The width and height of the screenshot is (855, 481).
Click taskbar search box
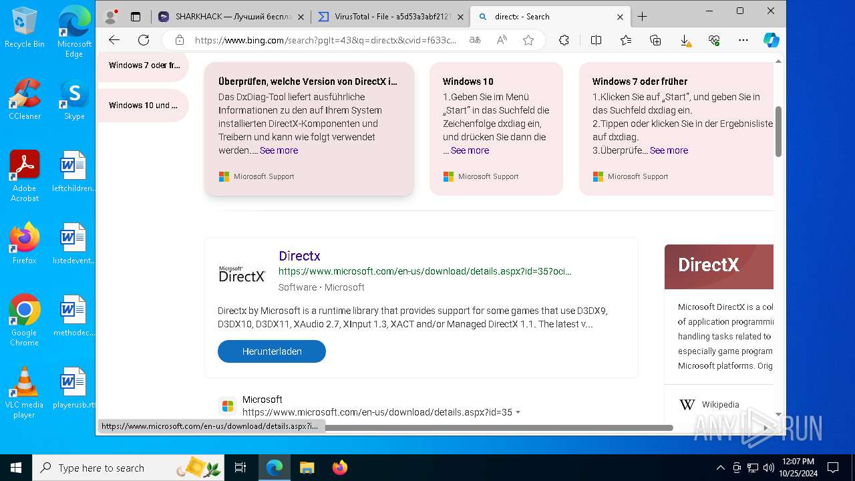tap(129, 468)
